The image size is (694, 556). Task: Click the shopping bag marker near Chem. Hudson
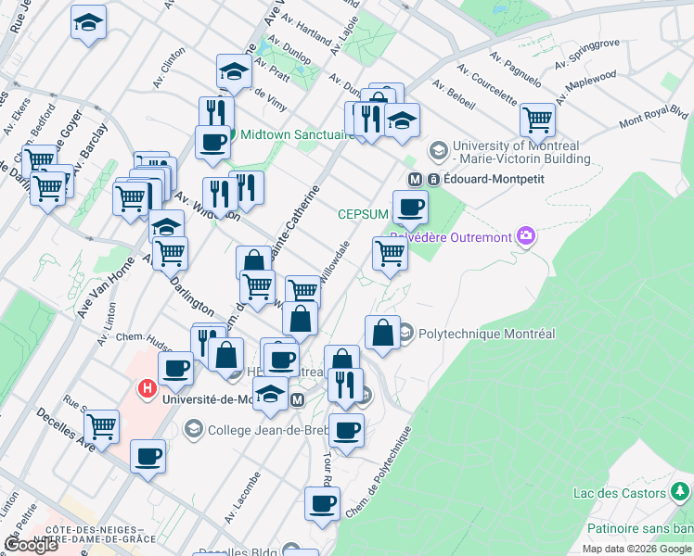coord(225,355)
